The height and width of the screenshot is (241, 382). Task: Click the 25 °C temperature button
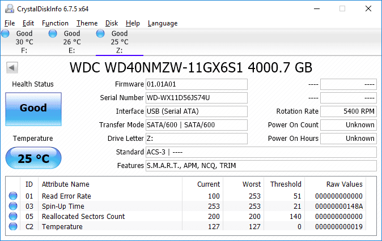pyautogui.click(x=33, y=158)
